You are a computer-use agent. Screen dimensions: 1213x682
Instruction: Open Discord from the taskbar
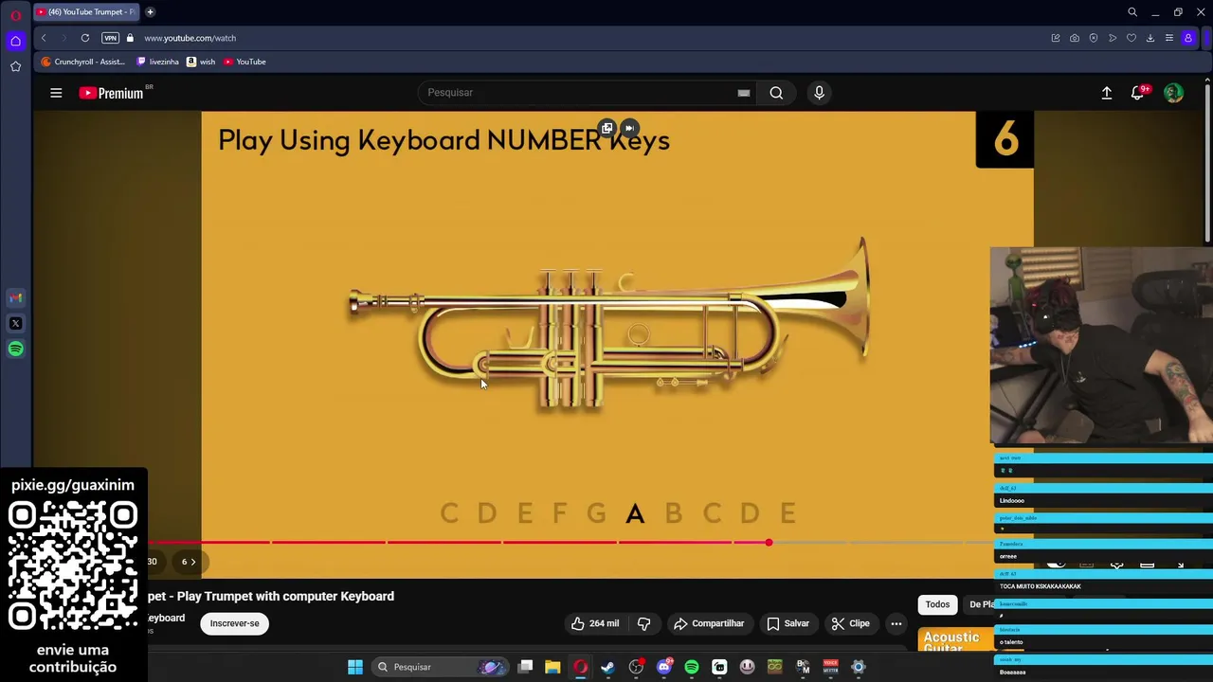pos(664,667)
